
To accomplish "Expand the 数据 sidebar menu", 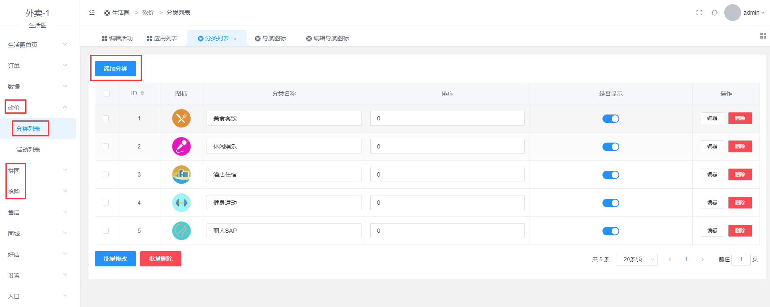I will 38,86.
